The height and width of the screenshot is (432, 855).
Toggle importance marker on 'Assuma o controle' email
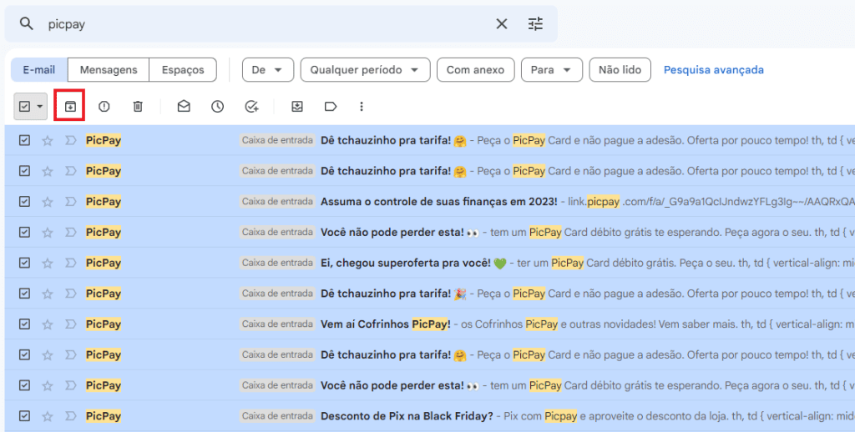[x=70, y=202]
